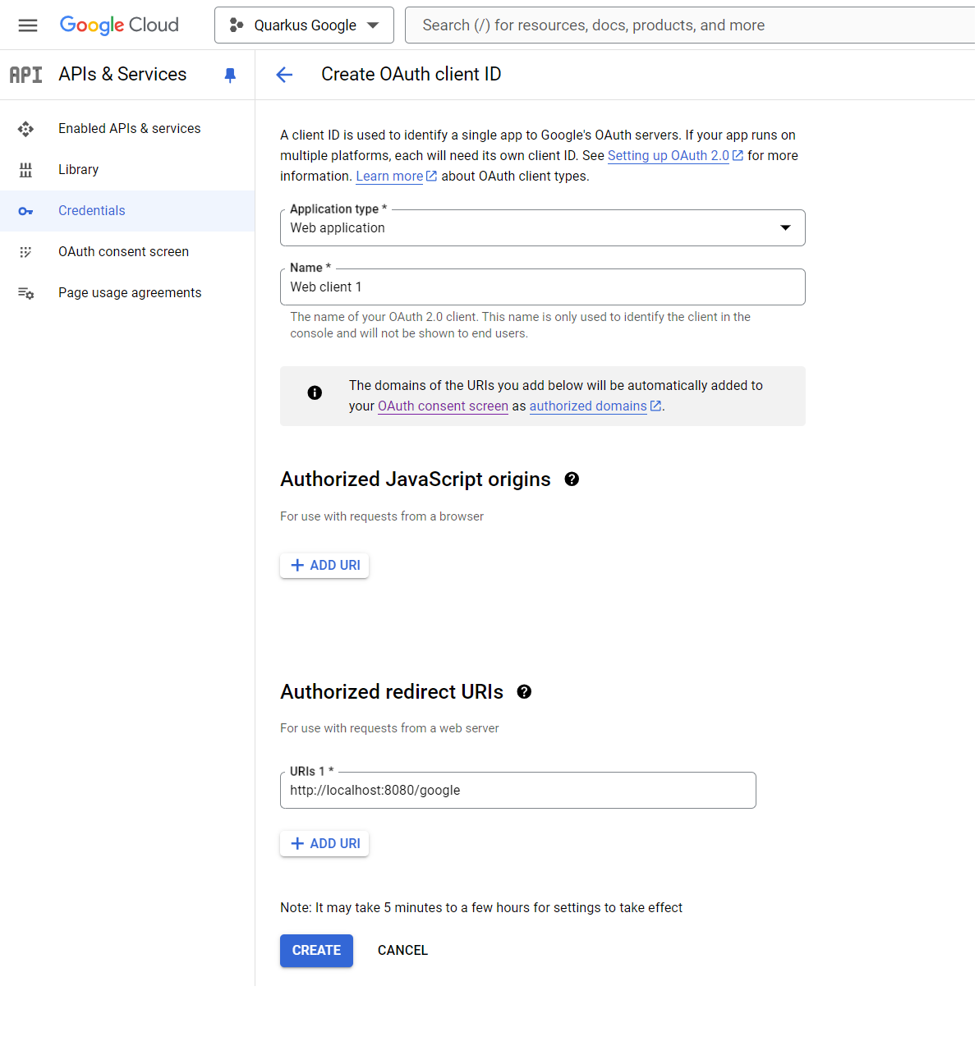The image size is (979, 1046).
Task: Follow the Setting up OAuth 2.0 link
Action: pos(668,156)
